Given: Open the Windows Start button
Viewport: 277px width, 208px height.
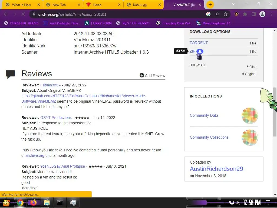Looking at the screenshot, I should (6, 203).
